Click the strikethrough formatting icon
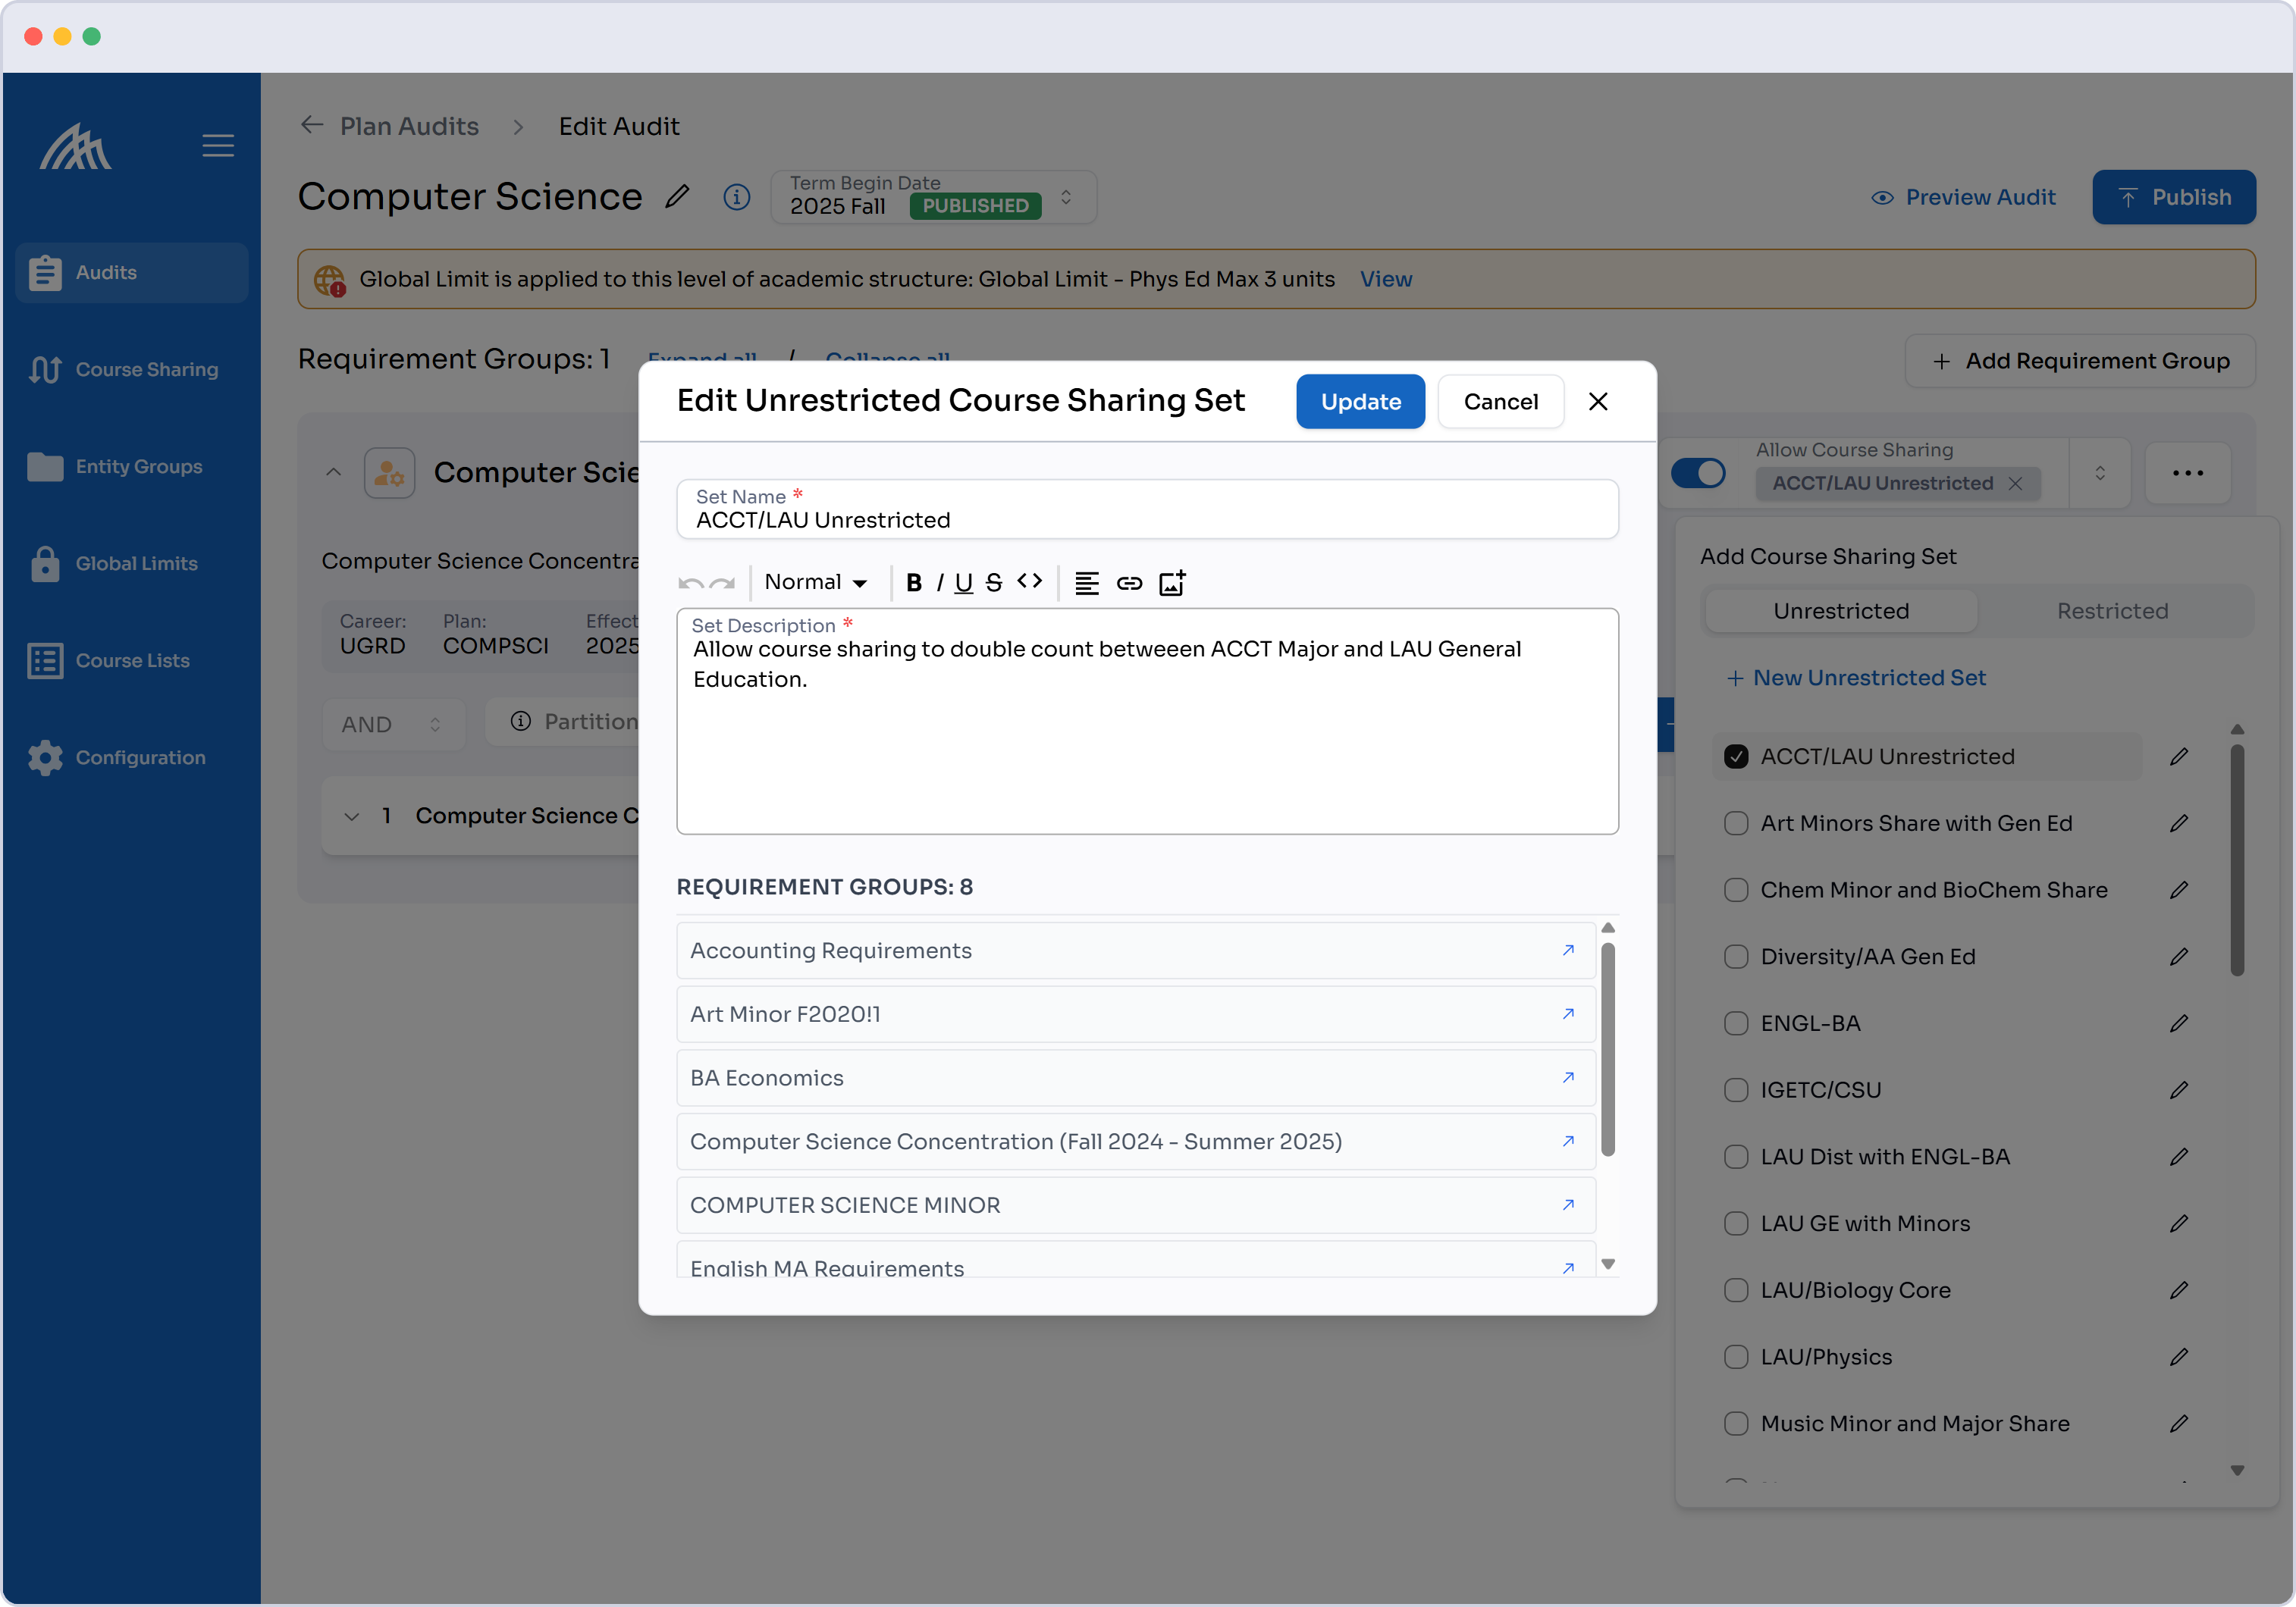2296x1607 pixels. (993, 583)
